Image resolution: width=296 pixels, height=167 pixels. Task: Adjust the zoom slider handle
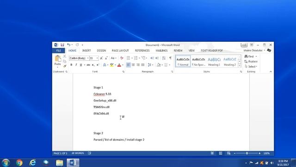point(247,153)
